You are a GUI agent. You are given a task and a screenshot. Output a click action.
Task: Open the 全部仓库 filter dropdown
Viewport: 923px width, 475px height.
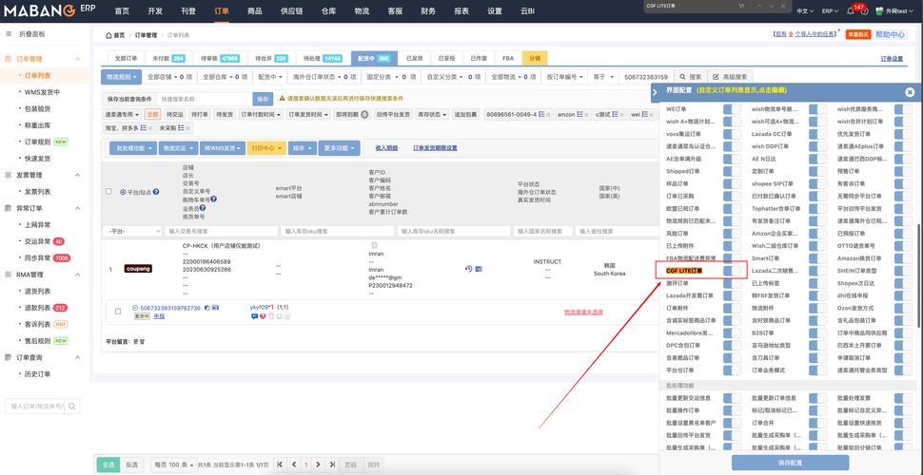pyautogui.click(x=225, y=76)
